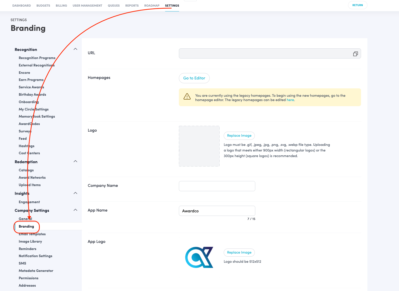Click the empty Logo placeholder image
The image size is (399, 291).
[199, 146]
